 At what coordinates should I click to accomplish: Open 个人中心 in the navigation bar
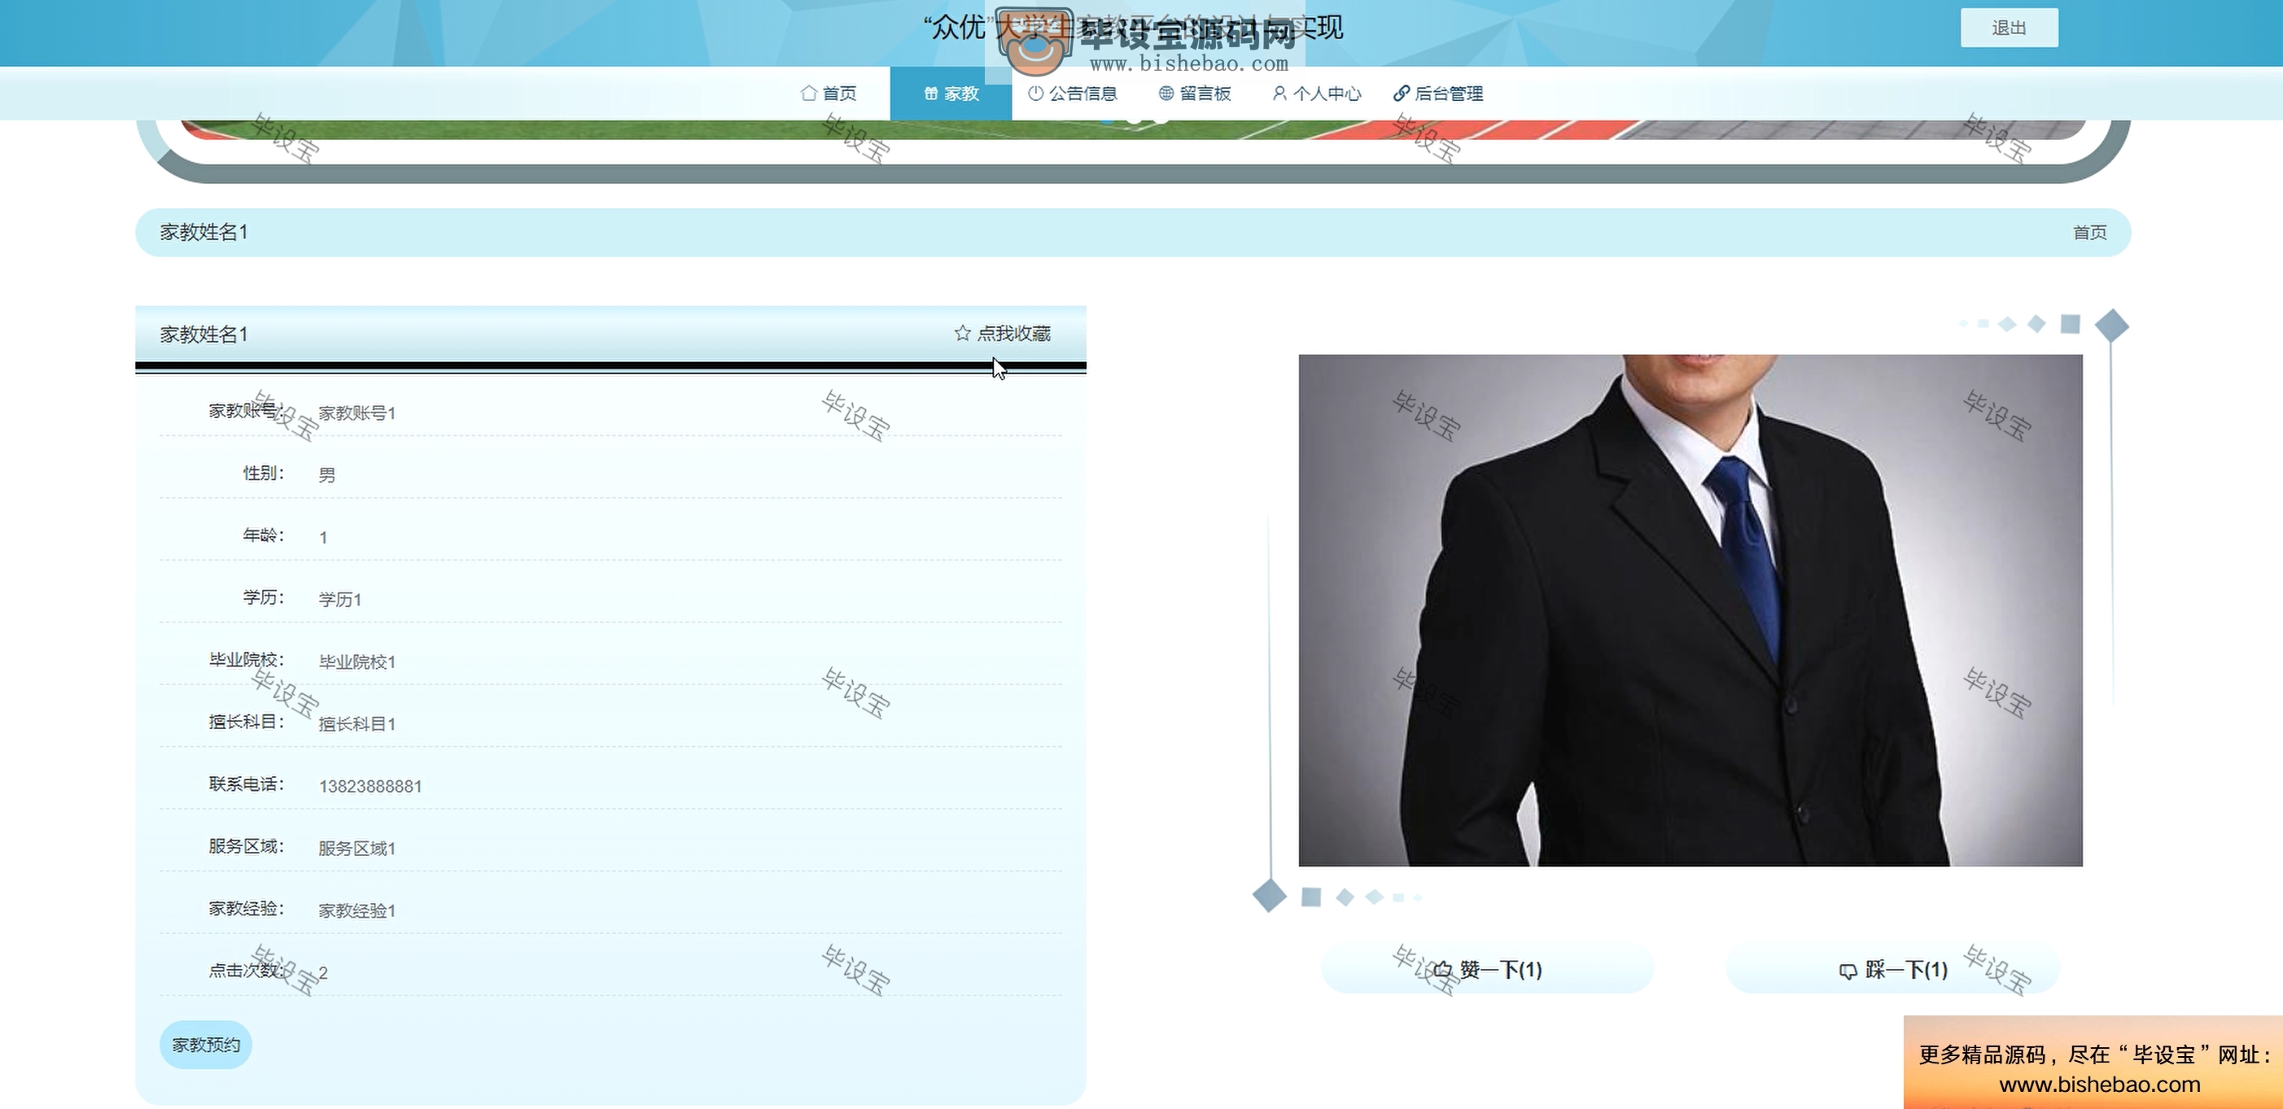point(1316,93)
